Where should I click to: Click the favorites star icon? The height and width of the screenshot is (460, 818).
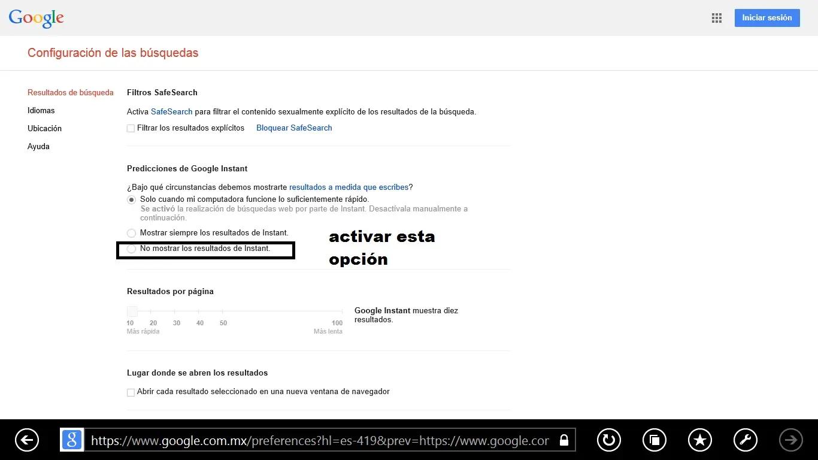700,440
